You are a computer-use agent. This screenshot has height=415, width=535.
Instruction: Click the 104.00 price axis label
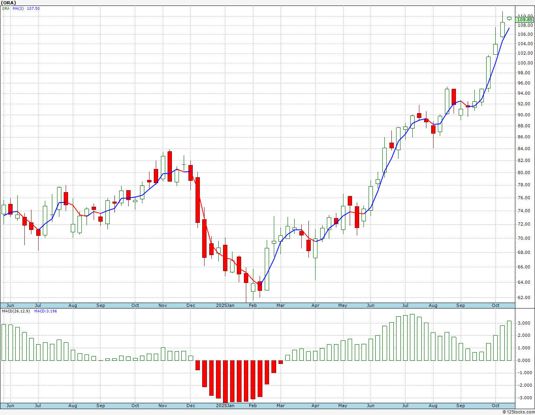pyautogui.click(x=525, y=44)
